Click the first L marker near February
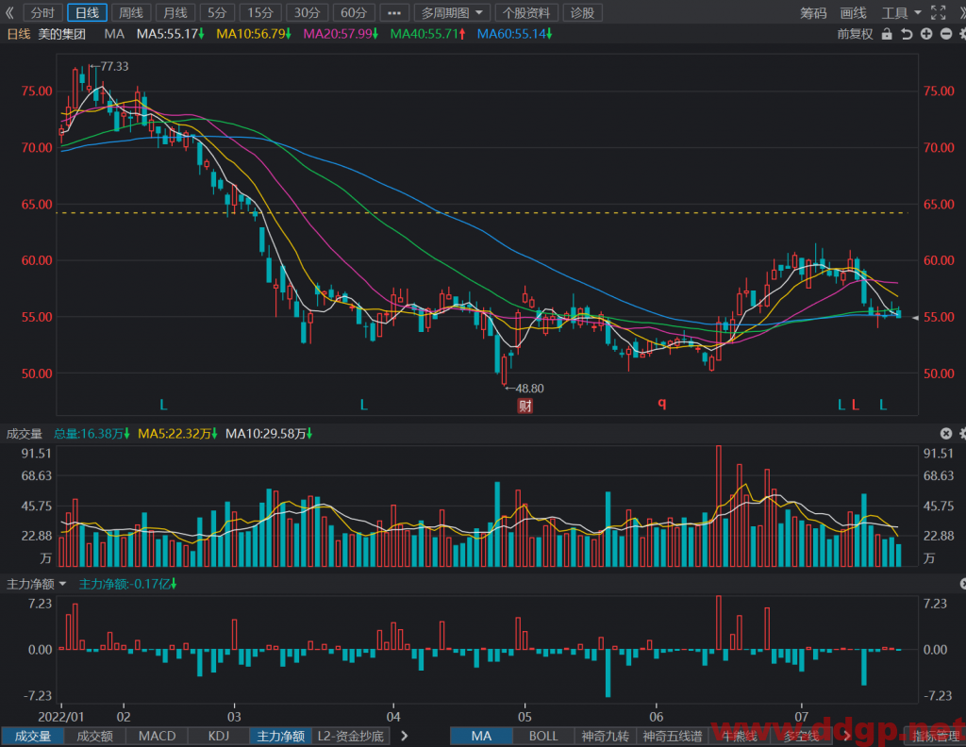 pos(163,405)
